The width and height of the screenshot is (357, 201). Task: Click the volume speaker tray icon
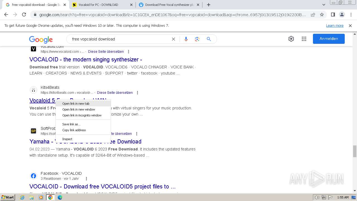click(x=317, y=198)
